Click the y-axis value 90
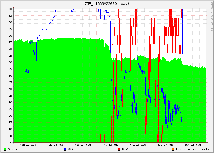 (x=10, y=22)
